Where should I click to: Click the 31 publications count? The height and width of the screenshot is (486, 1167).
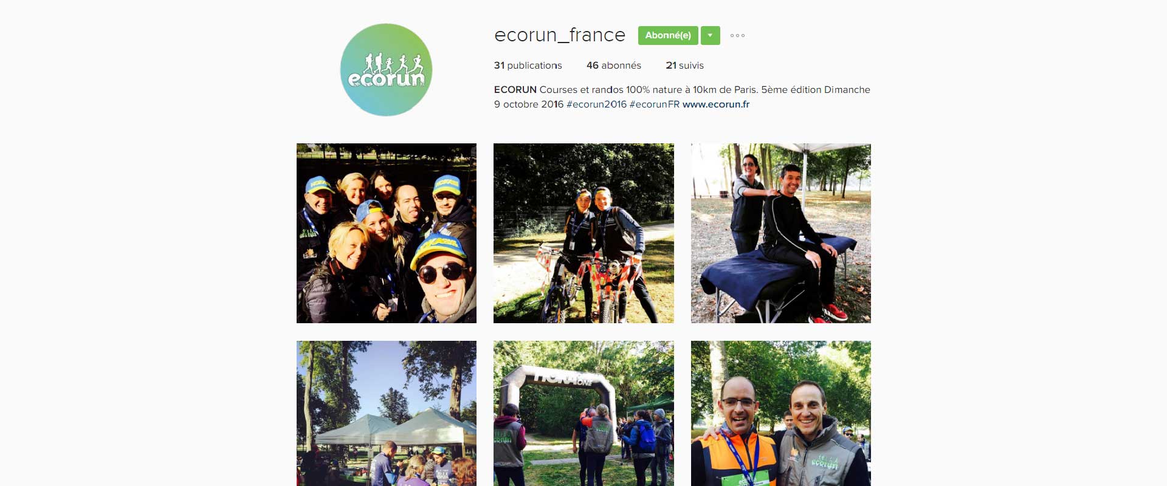click(528, 65)
